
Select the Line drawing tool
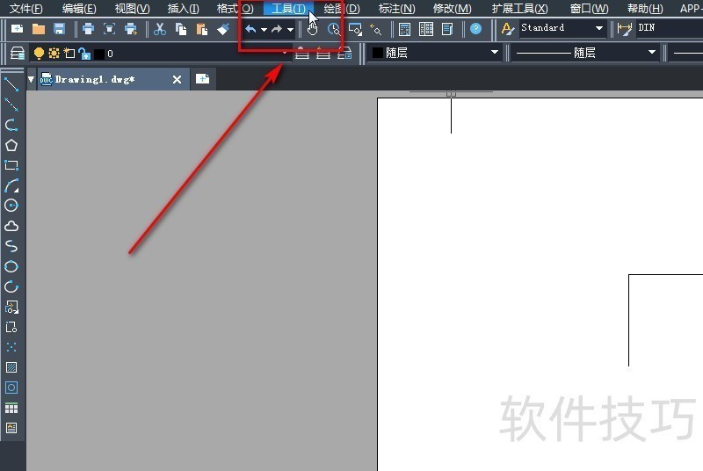click(11, 84)
